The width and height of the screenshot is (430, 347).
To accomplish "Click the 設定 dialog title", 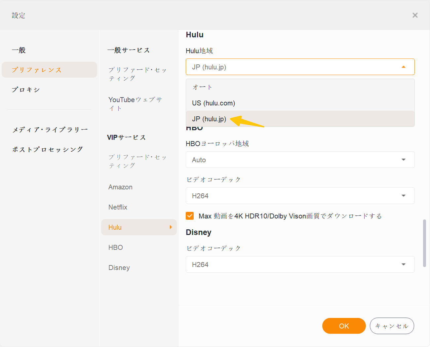I will [x=19, y=16].
